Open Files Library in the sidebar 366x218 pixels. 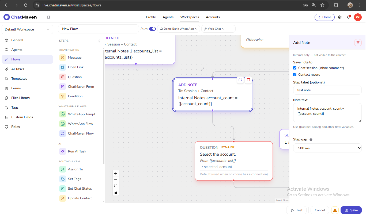point(27,98)
